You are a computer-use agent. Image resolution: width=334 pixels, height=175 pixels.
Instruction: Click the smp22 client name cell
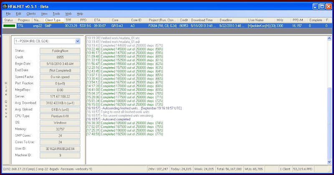[38, 26]
